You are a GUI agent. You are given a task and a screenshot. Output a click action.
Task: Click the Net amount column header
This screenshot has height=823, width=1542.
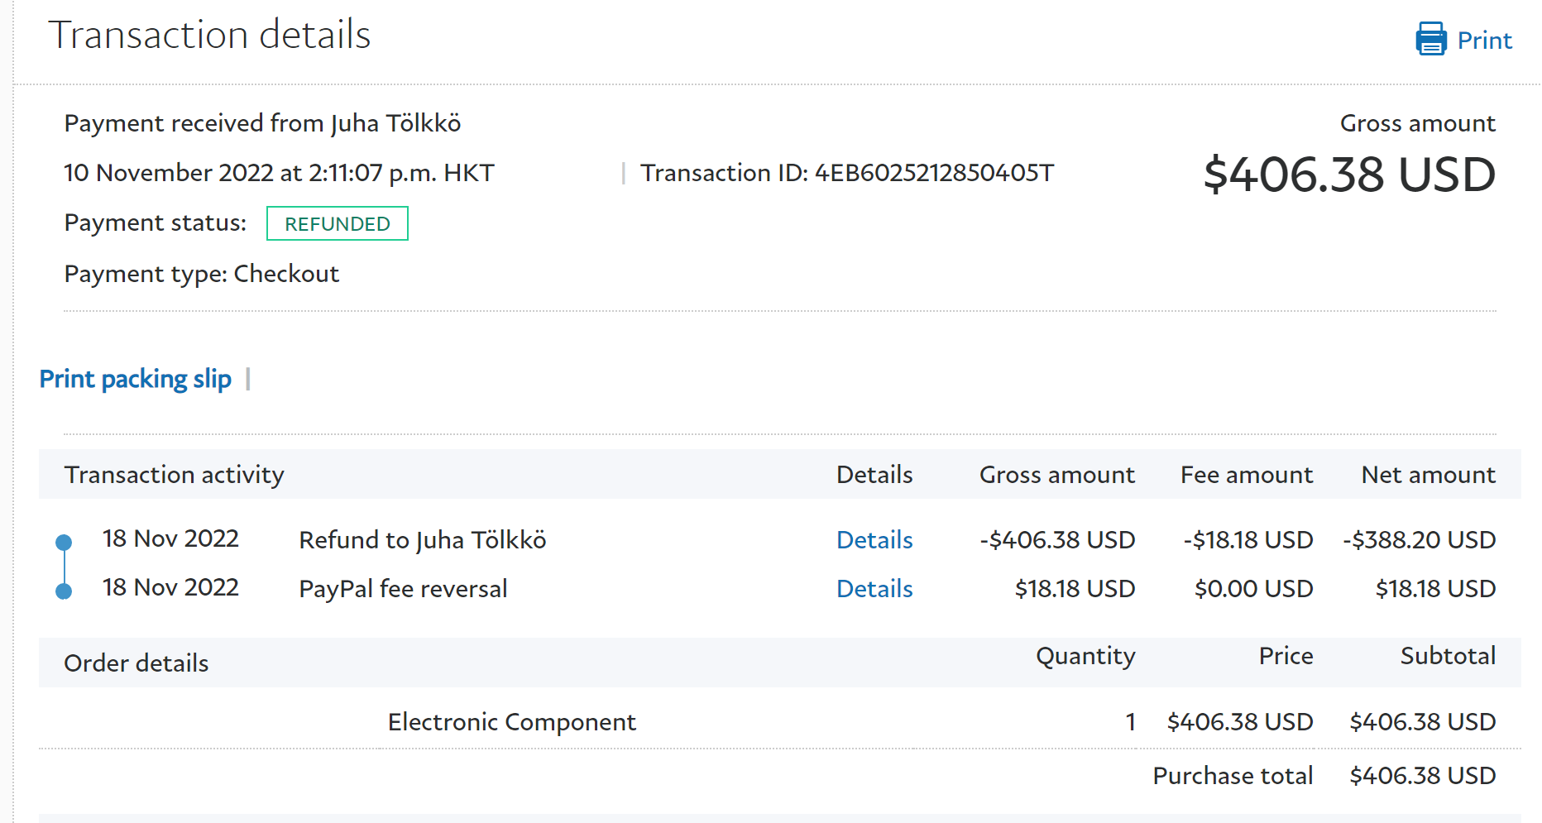coord(1428,475)
